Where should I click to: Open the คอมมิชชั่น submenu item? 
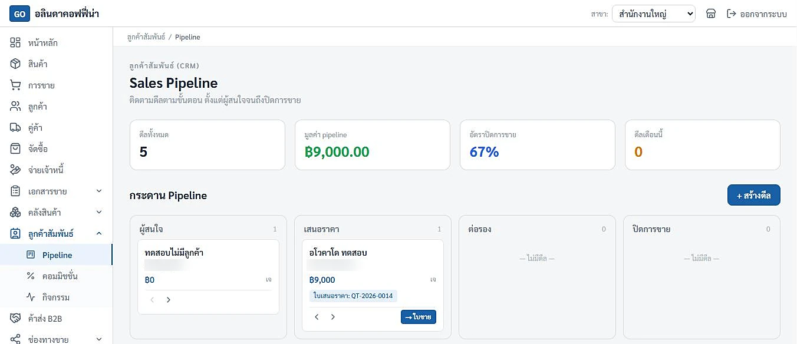click(56, 276)
